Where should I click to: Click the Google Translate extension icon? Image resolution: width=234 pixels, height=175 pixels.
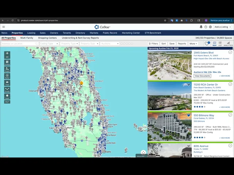click(172, 20)
